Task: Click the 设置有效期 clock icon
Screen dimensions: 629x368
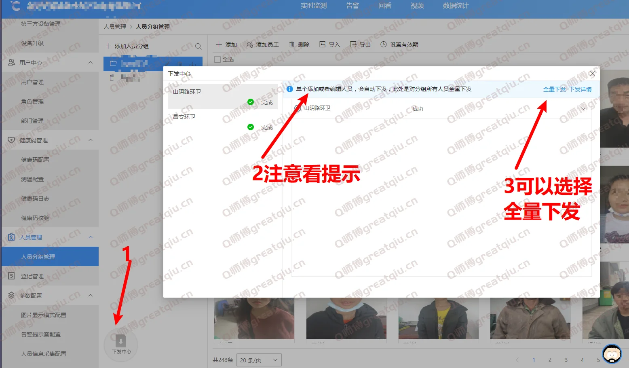Action: (384, 44)
